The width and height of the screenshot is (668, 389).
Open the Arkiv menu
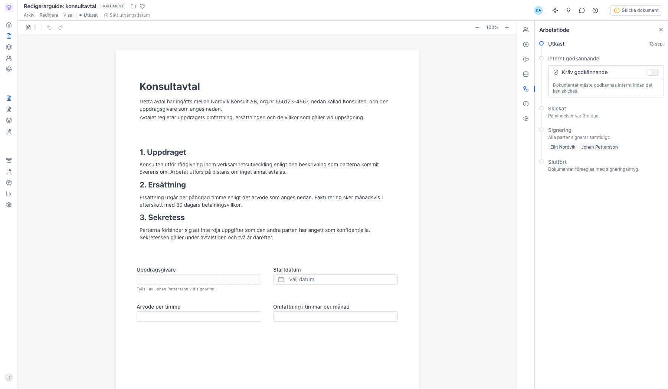coord(29,15)
